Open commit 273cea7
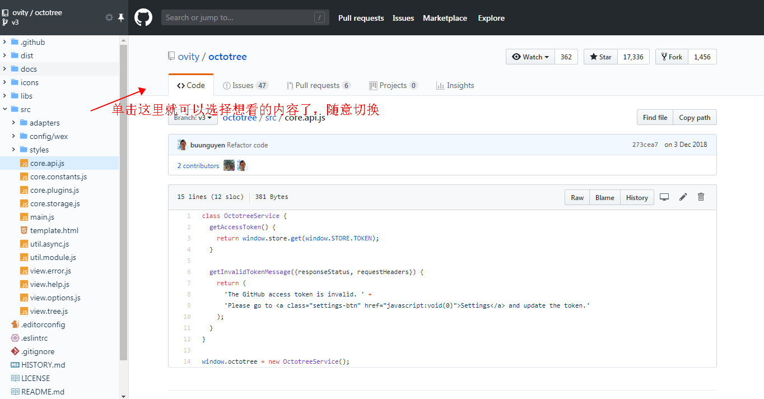Screen dimensions: 764x399 pos(645,145)
